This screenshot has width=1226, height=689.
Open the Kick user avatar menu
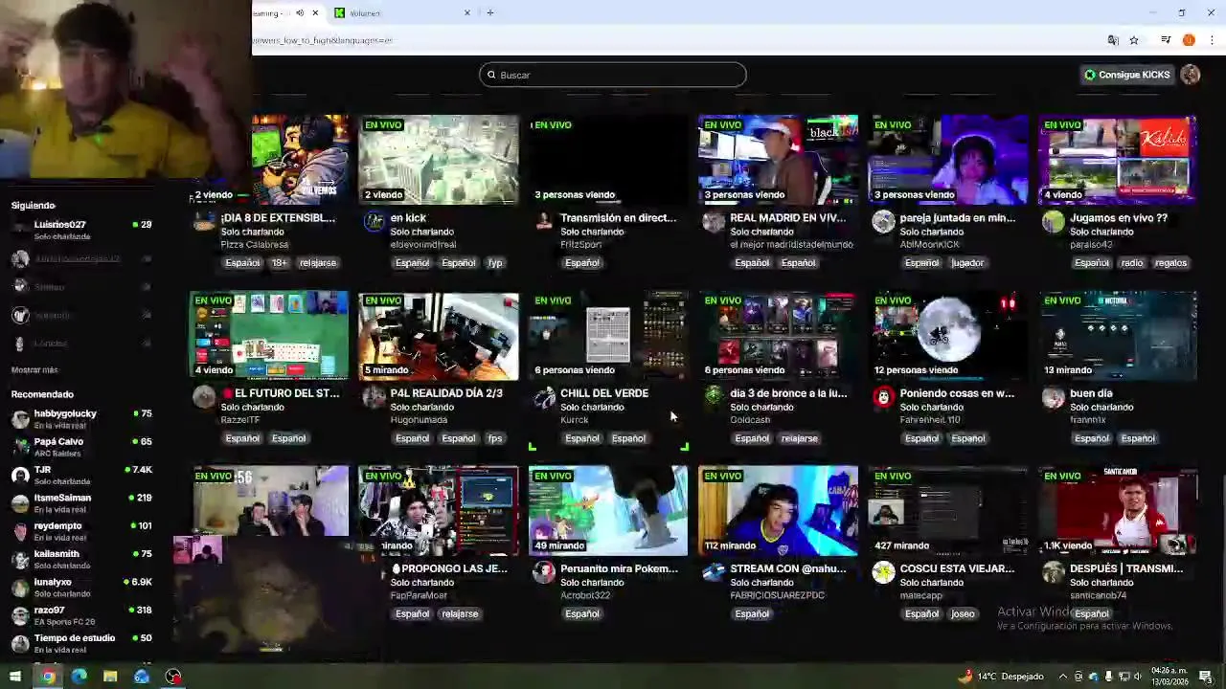1191,75
